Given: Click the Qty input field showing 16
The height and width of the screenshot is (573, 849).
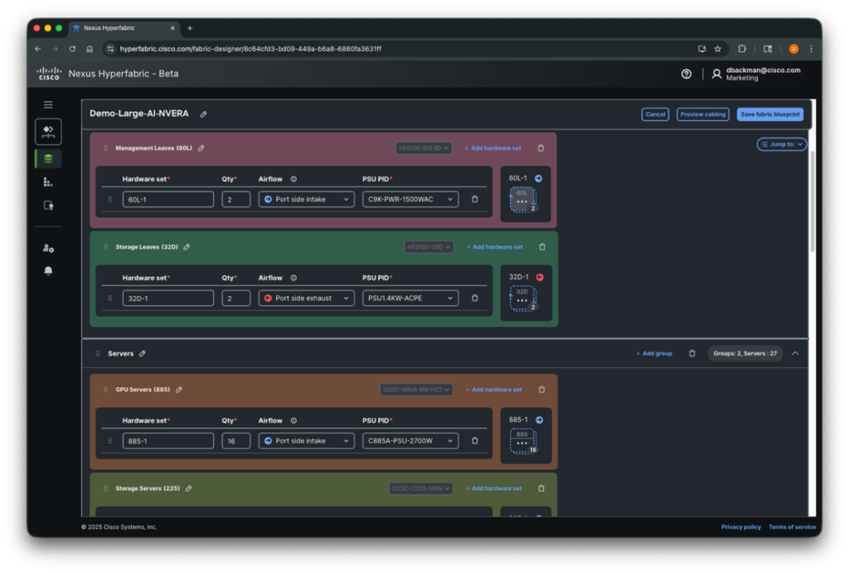Looking at the screenshot, I should pyautogui.click(x=235, y=440).
